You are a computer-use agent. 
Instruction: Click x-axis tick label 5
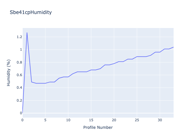coord(45,120)
